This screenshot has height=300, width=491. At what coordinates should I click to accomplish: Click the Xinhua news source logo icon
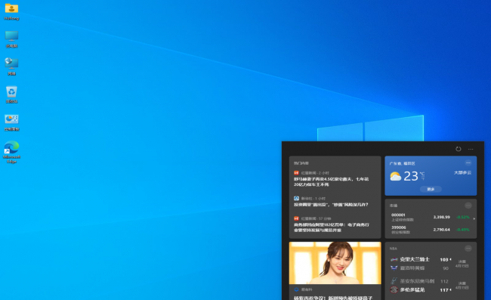[x=296, y=198]
